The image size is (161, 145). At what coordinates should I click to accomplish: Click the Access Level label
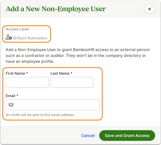[17, 29]
